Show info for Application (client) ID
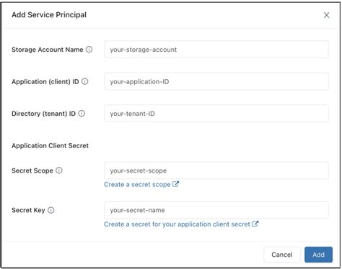The height and width of the screenshot is (269, 342). coord(85,81)
